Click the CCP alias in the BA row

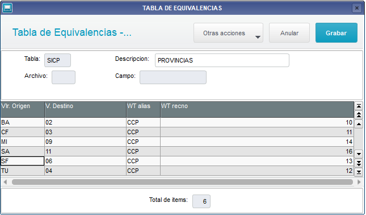[x=144, y=123]
